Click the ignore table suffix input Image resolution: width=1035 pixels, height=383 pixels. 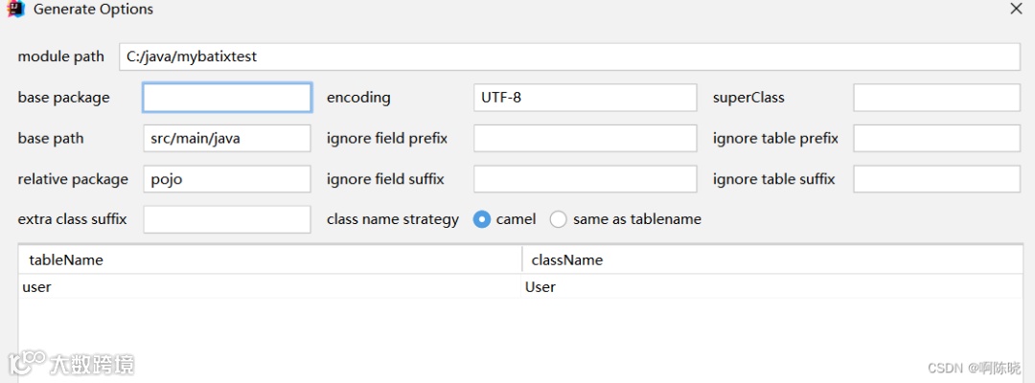(x=936, y=179)
